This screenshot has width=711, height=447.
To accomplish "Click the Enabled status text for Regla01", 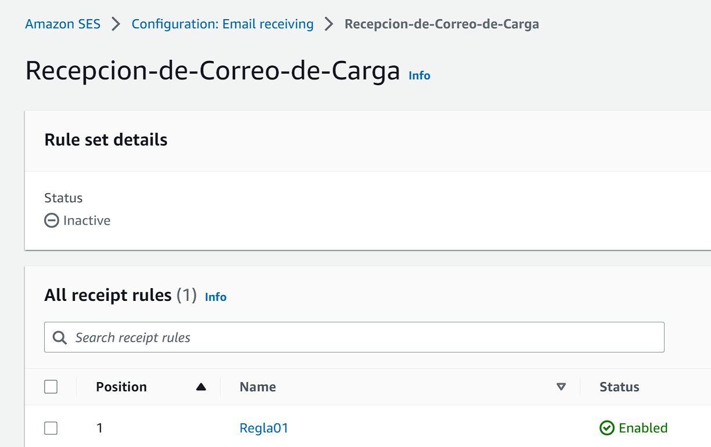I will coord(643,428).
